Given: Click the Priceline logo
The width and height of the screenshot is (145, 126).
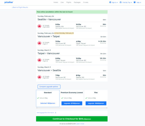Looking at the screenshot, I should 9,2.
